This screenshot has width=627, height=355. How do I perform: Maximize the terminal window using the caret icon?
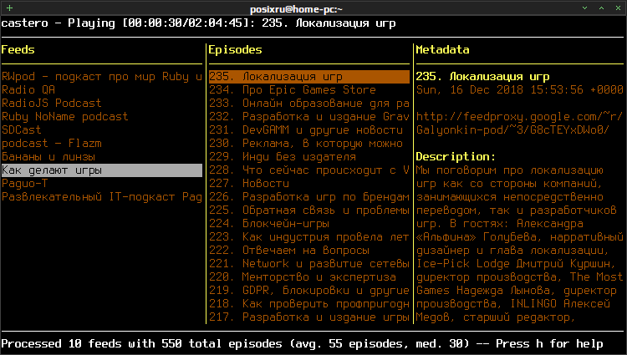(x=601, y=8)
